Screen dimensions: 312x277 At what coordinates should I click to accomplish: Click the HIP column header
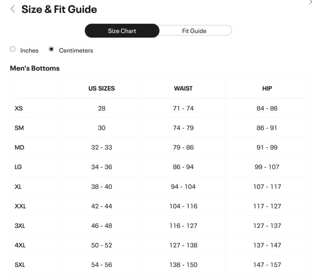267,89
